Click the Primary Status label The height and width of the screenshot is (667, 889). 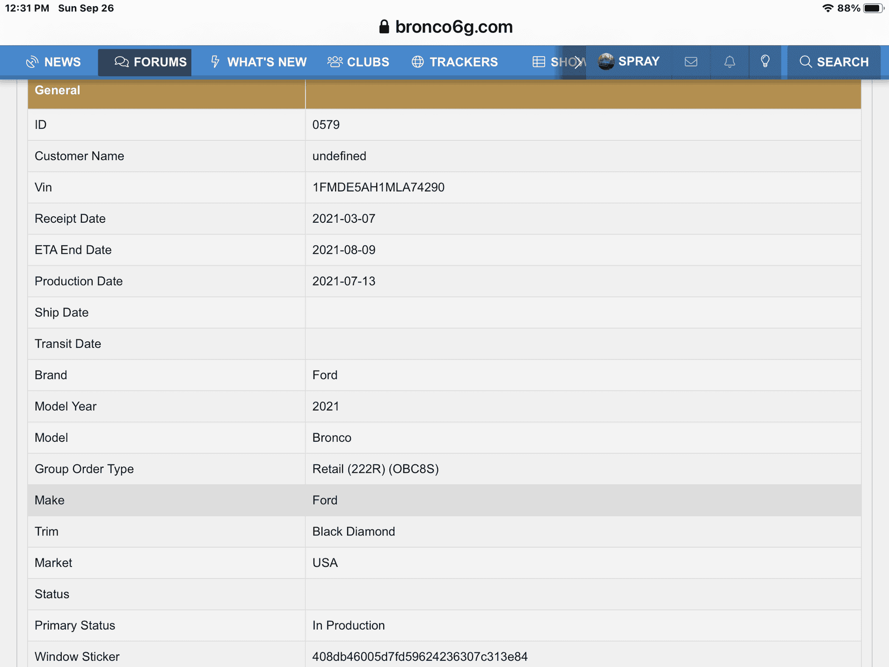pos(75,625)
